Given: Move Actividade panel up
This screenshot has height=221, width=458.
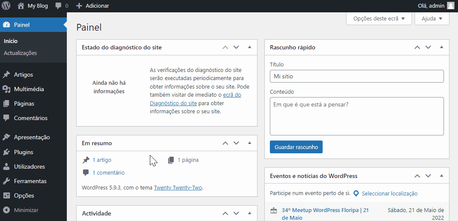Looking at the screenshot, I should 225,213.
